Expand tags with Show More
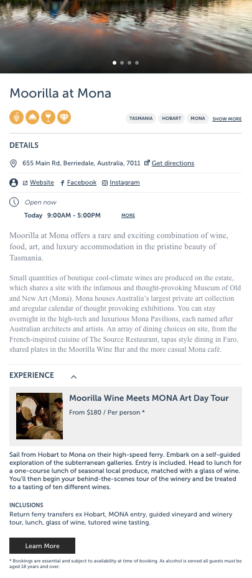 (x=227, y=119)
